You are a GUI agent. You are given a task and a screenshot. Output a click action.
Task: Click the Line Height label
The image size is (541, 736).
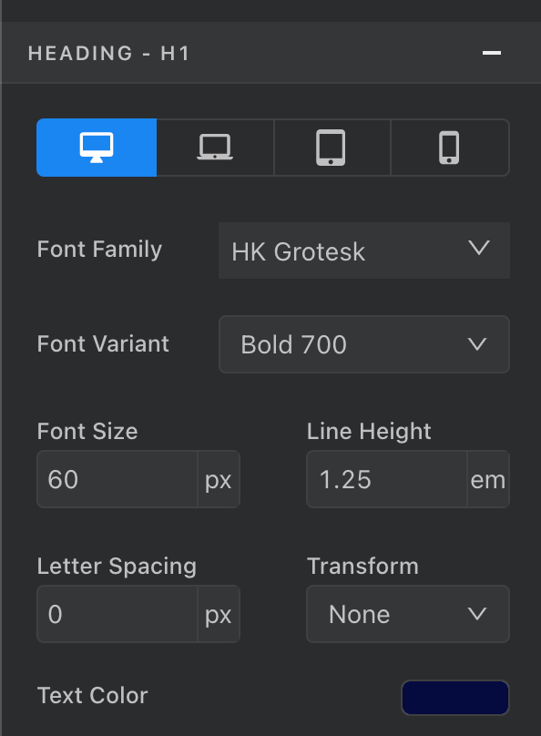pos(368,431)
